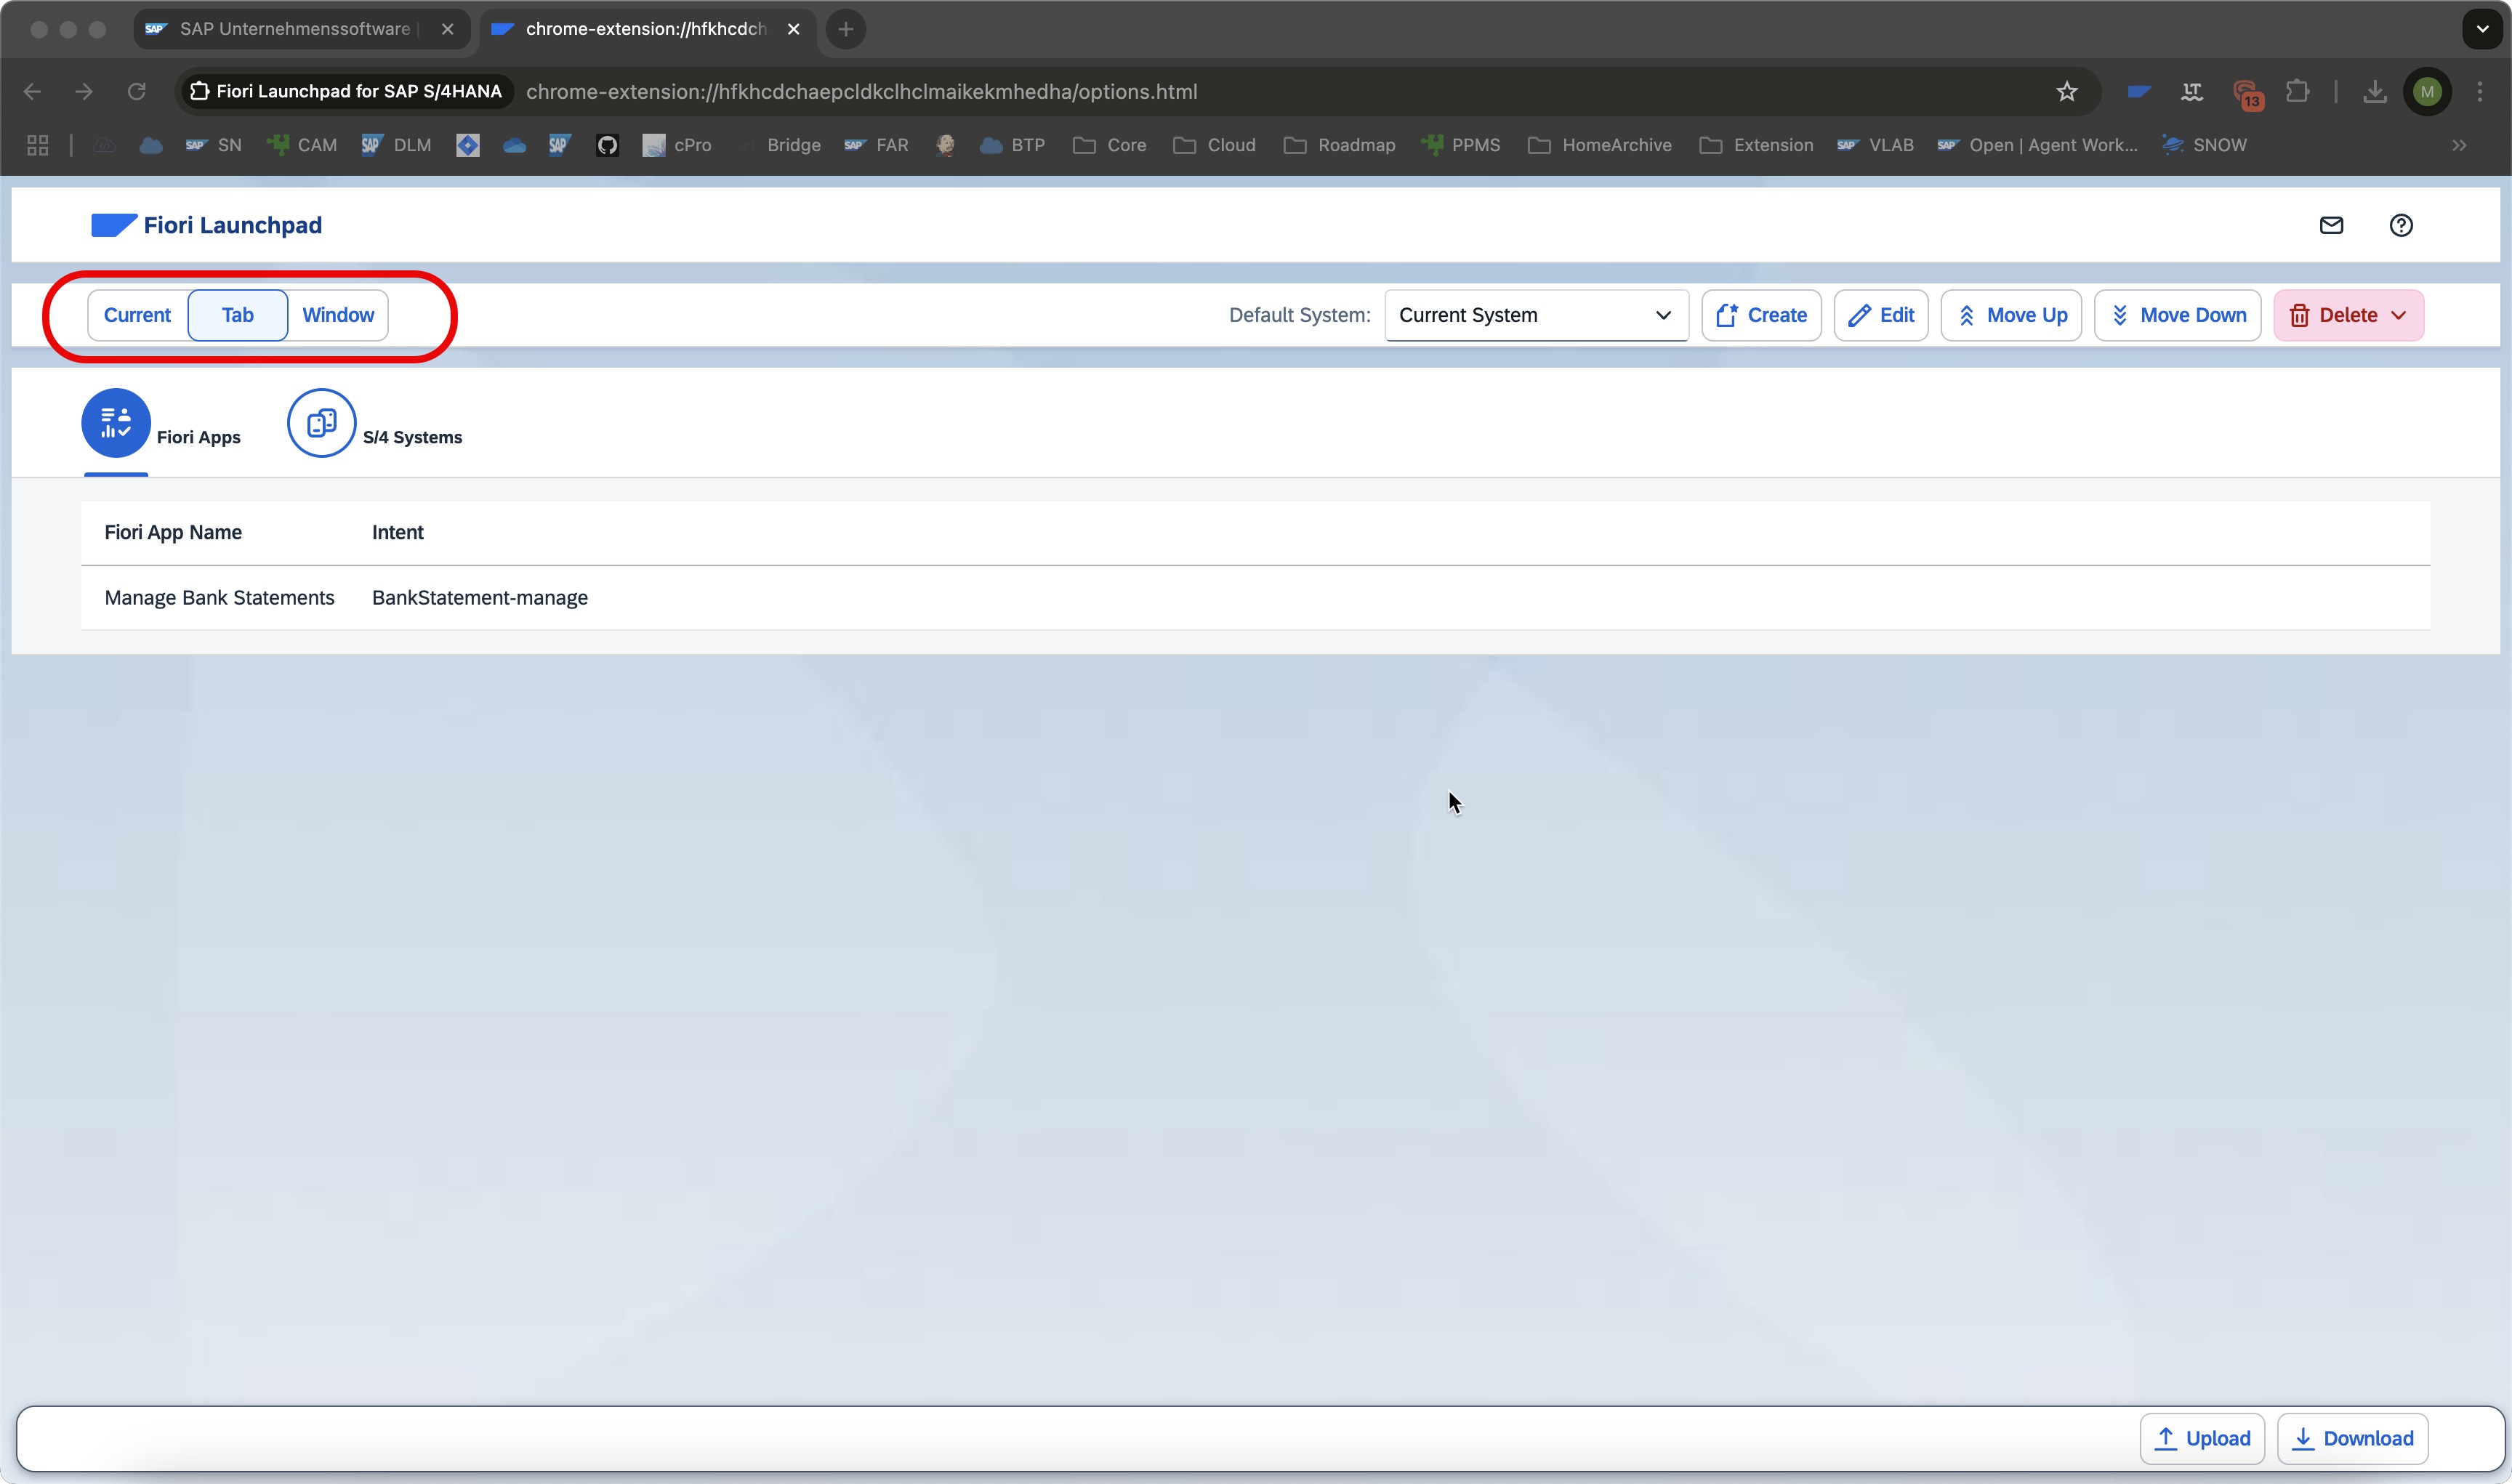
Task: Open the cPro bookmark
Action: click(x=677, y=145)
